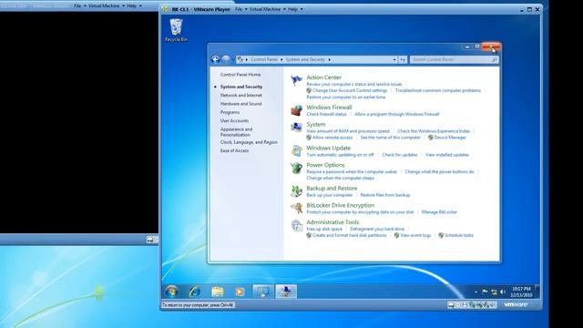Click the BitLocker Drive Encryption icon

point(296,208)
